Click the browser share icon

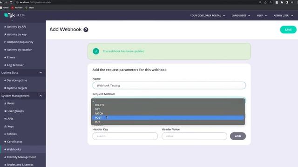(265, 2)
